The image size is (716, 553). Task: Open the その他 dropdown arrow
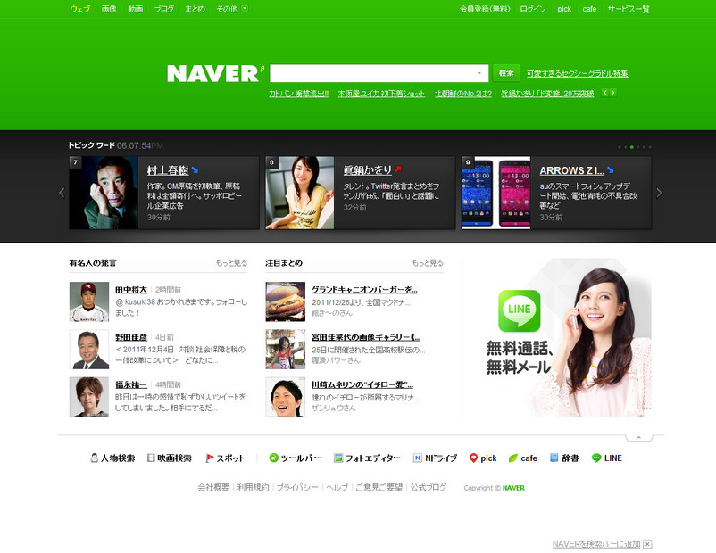(245, 8)
